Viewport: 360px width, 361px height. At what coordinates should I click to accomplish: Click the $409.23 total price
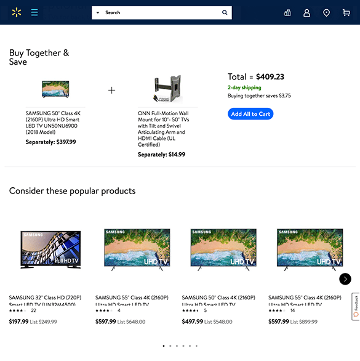270,76
